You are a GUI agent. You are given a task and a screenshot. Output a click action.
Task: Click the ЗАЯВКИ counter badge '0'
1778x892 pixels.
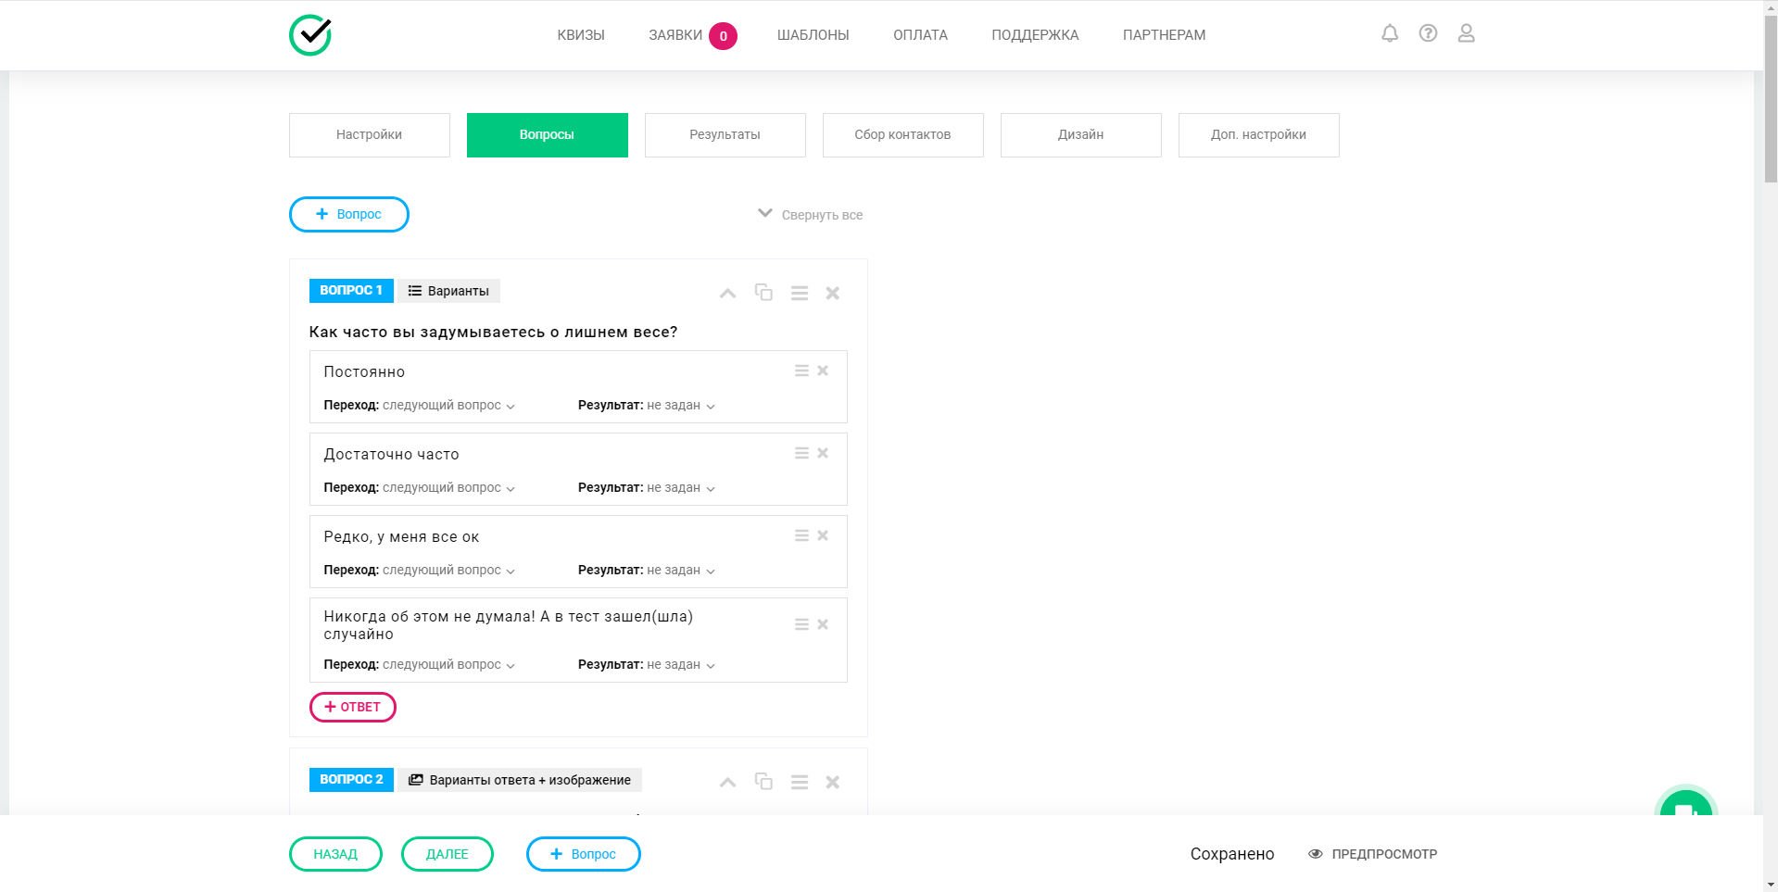point(723,36)
